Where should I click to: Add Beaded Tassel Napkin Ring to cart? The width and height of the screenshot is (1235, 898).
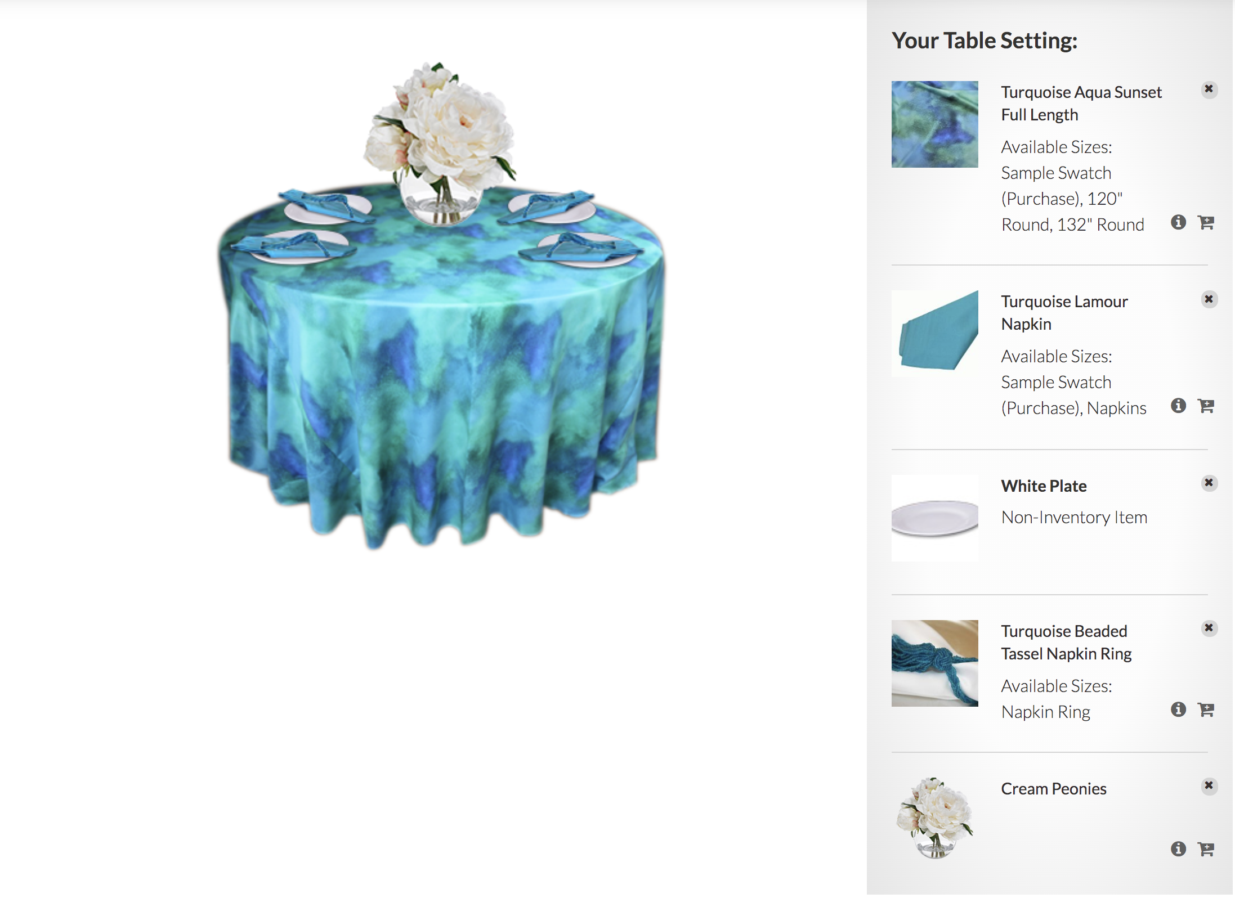(1206, 710)
